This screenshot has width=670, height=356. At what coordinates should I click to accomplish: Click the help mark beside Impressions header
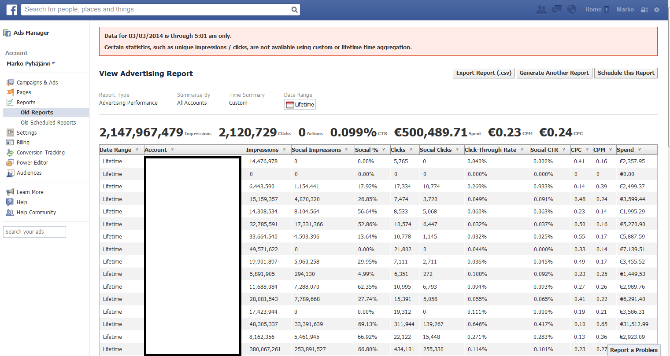284,150
